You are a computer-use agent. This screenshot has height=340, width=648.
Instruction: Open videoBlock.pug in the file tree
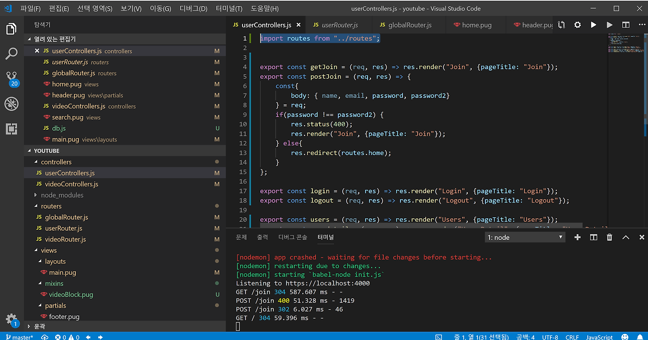[71, 295]
